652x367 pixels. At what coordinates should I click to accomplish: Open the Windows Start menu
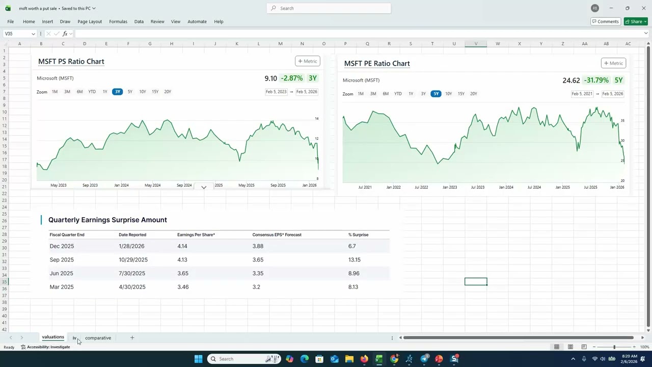coord(198,359)
